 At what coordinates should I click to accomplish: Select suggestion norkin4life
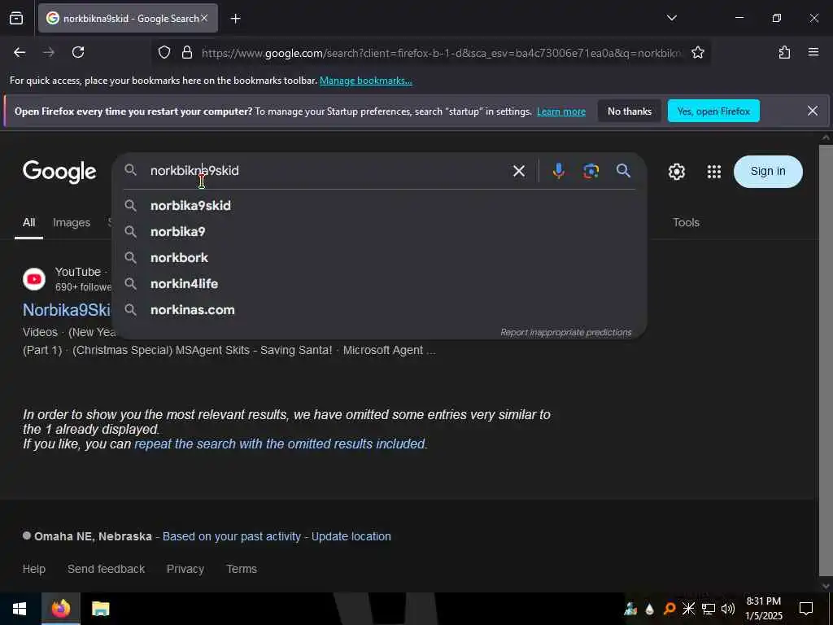point(379,284)
